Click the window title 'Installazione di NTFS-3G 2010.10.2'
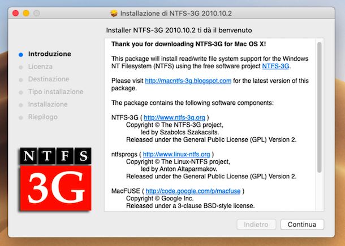Screen dimensions: 345x246 [x=176, y=14]
